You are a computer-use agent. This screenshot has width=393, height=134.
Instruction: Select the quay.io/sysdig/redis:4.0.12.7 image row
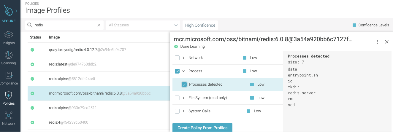[x=99, y=50]
